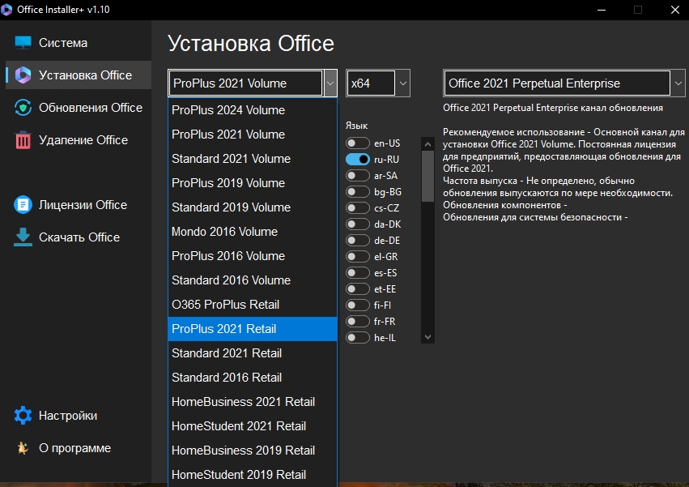
Task: Click the Скачать Office download icon
Action: [21, 237]
